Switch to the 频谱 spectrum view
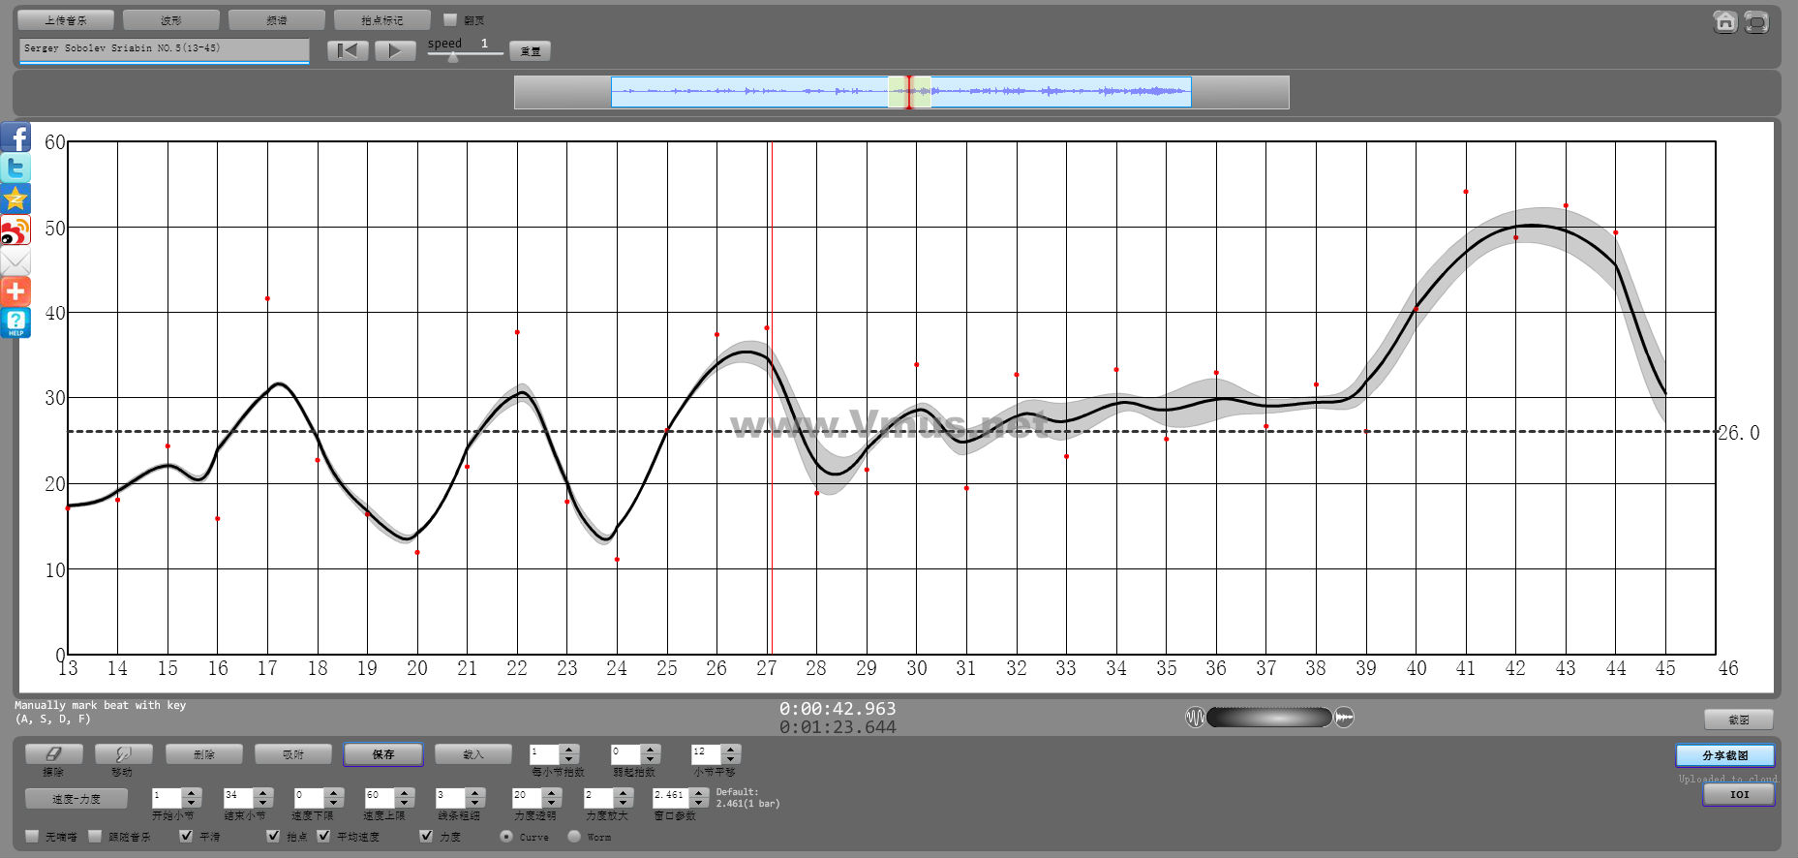1798x858 pixels. click(277, 19)
